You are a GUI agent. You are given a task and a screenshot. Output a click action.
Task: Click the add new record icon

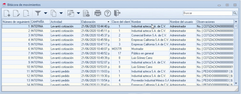(7, 13)
